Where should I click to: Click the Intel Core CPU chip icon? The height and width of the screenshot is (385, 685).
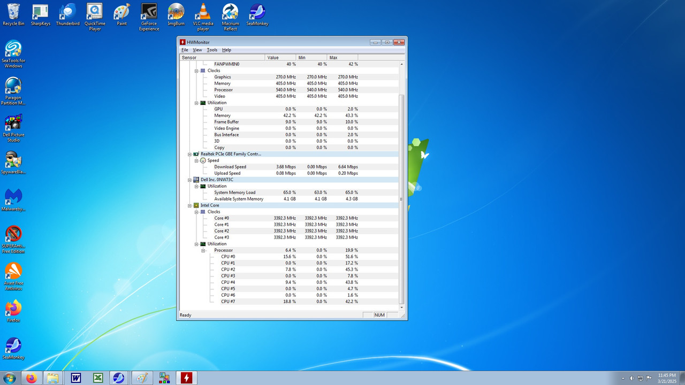(x=196, y=205)
